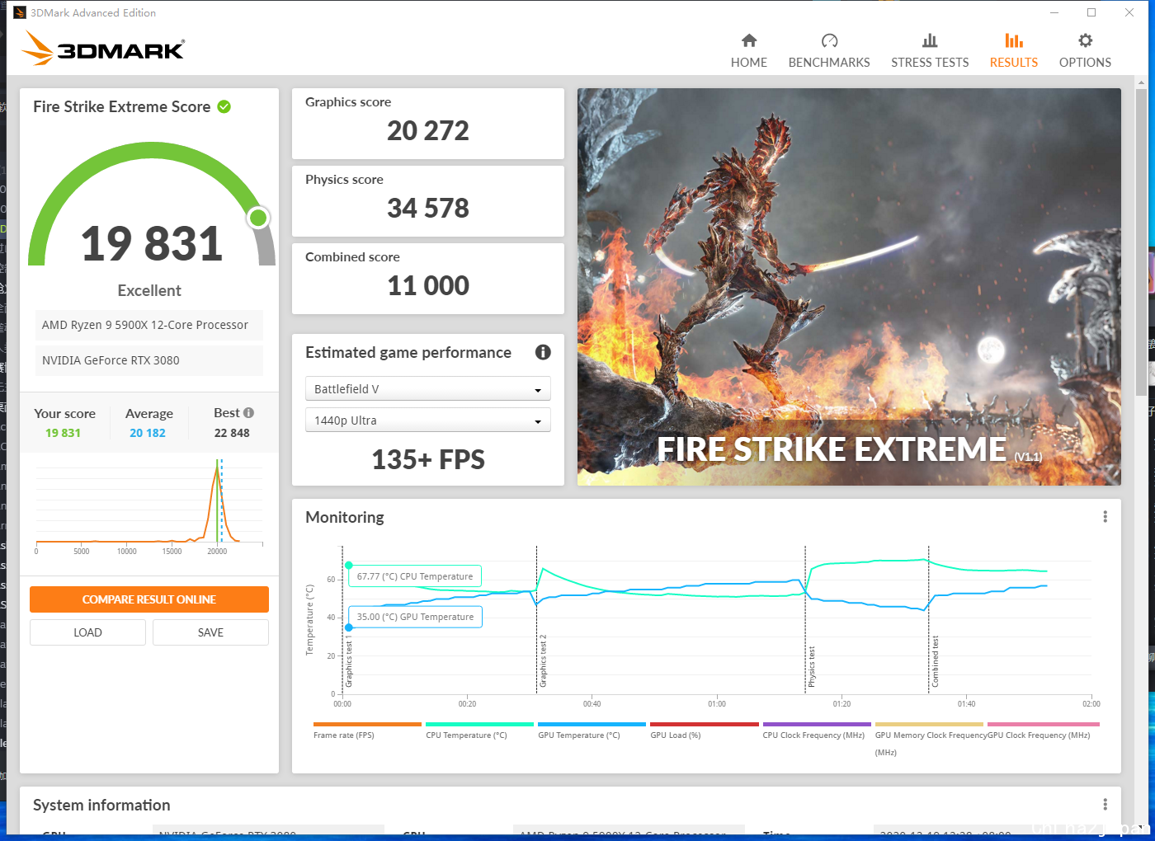Open the 1440p Ultra resolution dropdown

[x=428, y=420]
